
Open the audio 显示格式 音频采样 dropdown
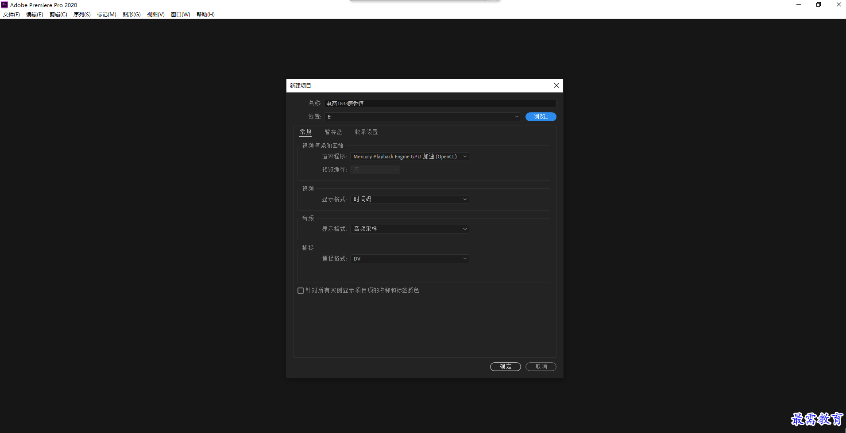pos(409,229)
